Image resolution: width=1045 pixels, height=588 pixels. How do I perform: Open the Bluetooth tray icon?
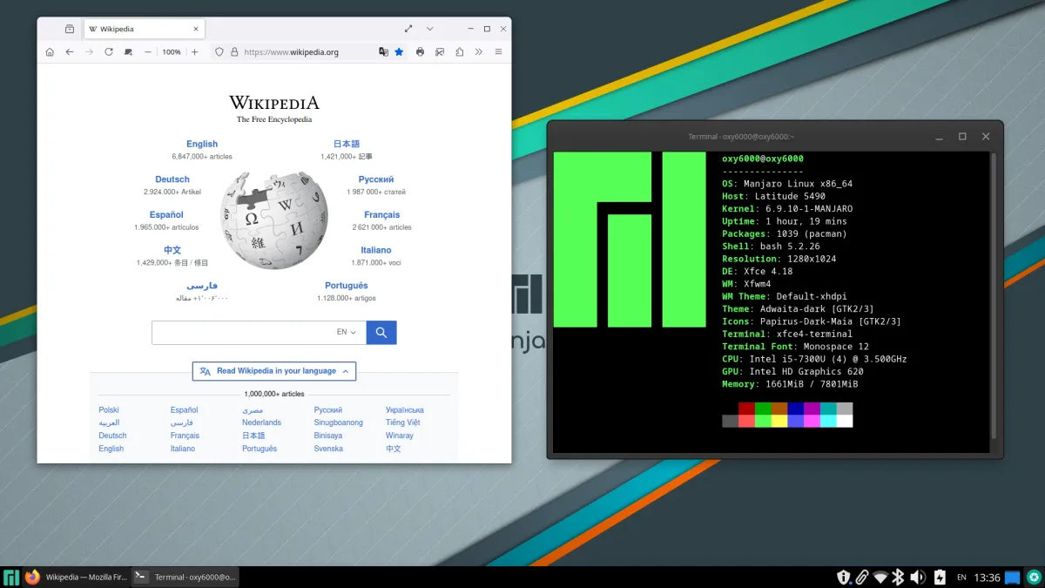pyautogui.click(x=899, y=577)
